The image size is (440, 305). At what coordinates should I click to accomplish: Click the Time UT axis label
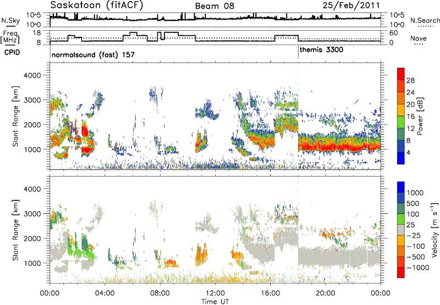(215, 302)
